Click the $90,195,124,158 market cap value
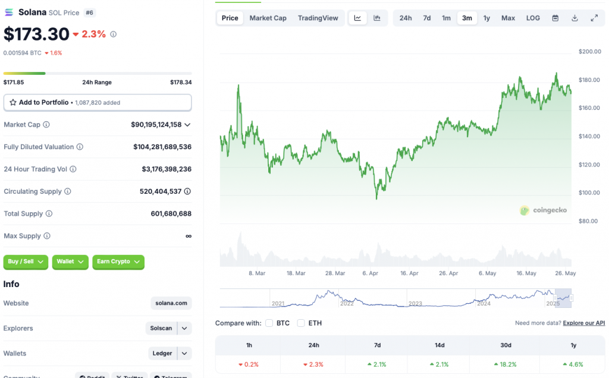The image size is (609, 378). [156, 125]
